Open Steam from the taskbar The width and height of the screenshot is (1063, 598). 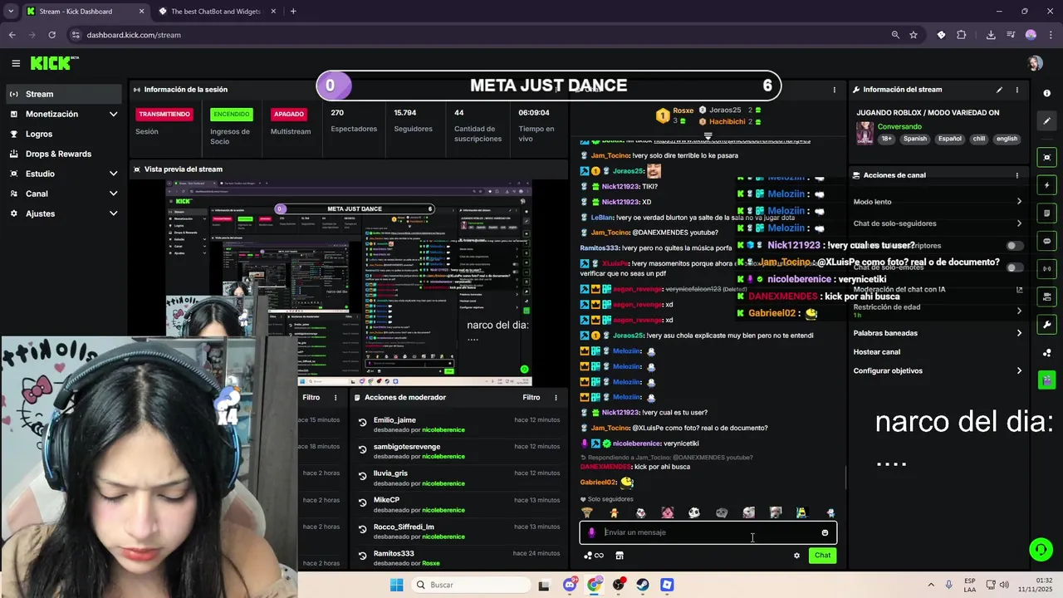[x=643, y=586]
